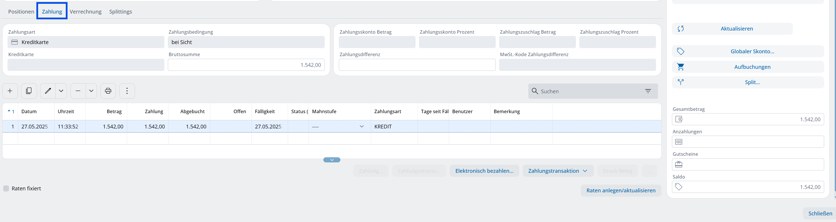Screen dimensions: 836x222
Task: Open the three-dot more options menu
Action: [127, 91]
